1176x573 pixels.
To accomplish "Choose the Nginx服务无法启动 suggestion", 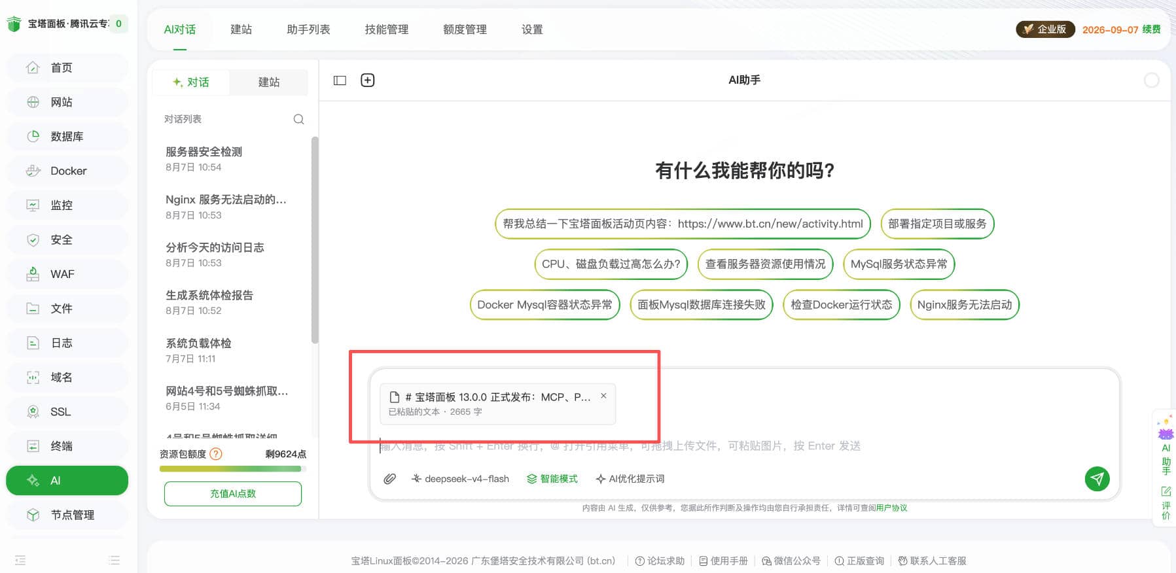I will click(965, 305).
